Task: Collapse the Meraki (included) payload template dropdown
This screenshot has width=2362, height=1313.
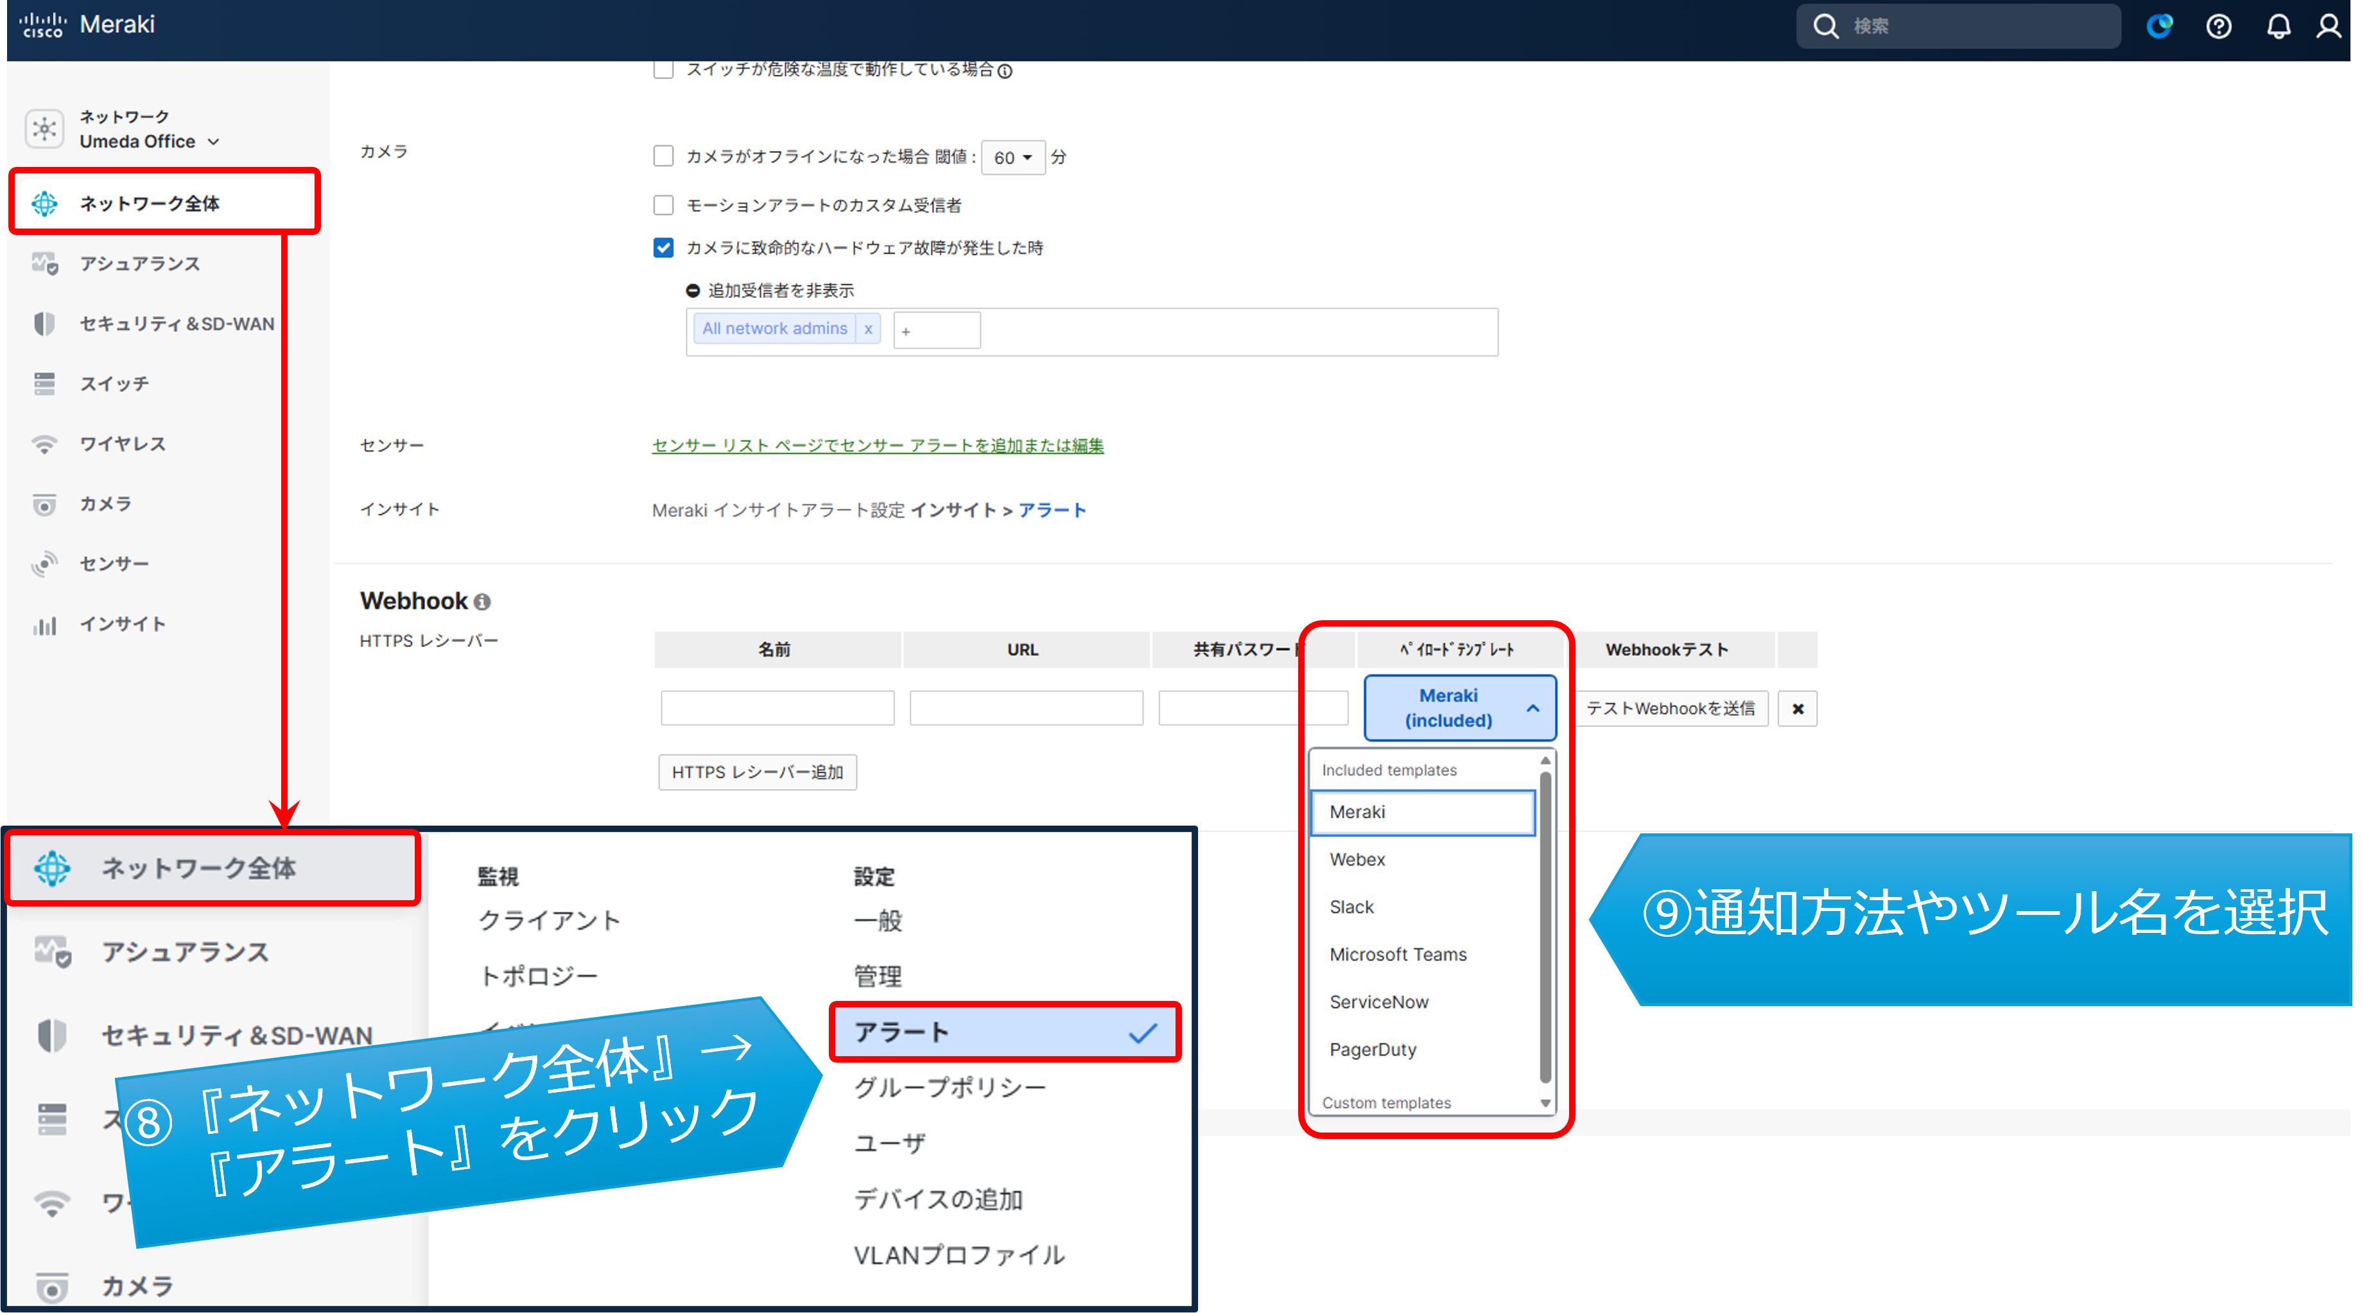Action: (x=1460, y=708)
